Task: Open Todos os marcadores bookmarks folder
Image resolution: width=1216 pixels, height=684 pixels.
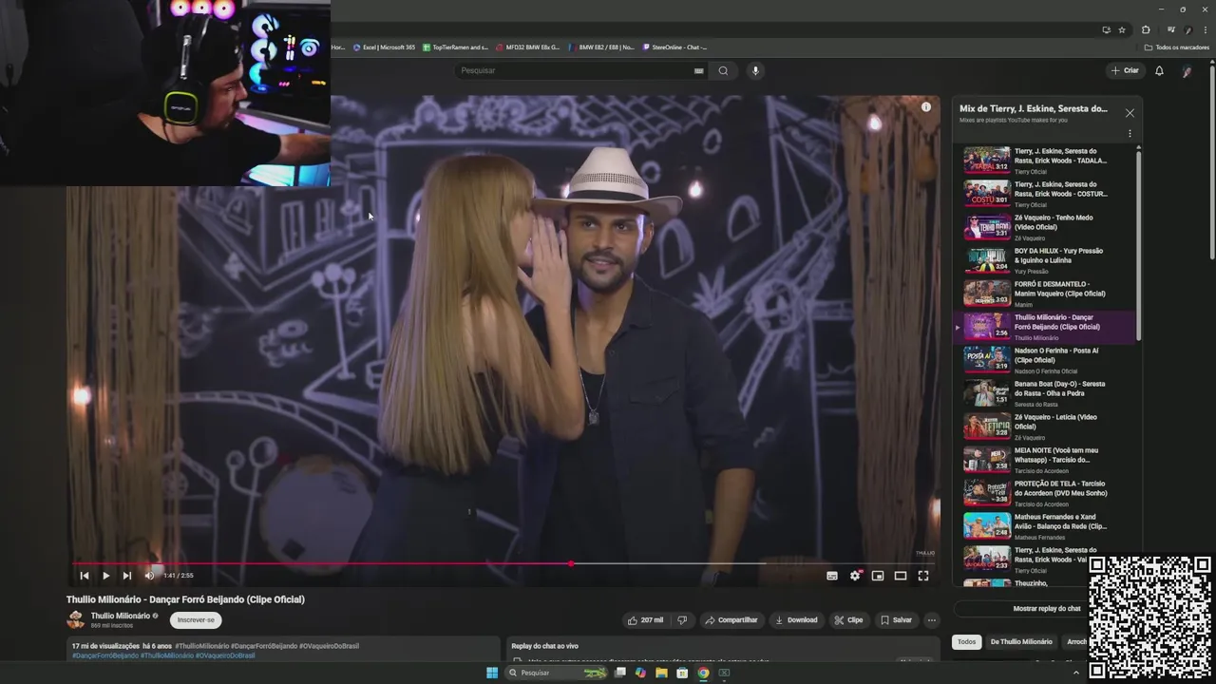Action: 1176,47
